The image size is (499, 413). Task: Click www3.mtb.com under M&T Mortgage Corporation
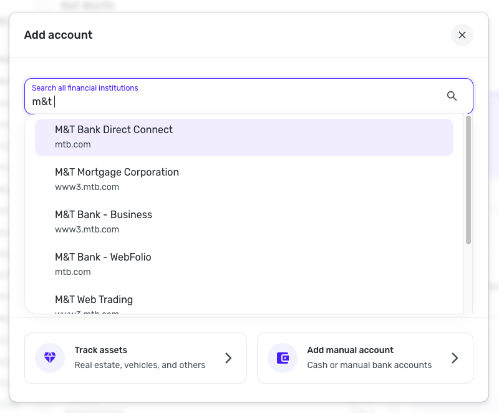click(87, 187)
